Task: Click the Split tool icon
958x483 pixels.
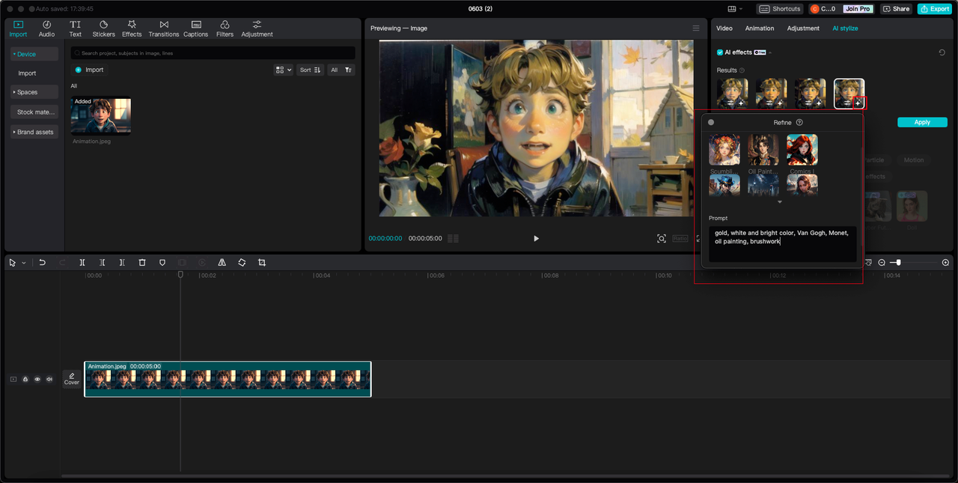Action: click(x=82, y=263)
